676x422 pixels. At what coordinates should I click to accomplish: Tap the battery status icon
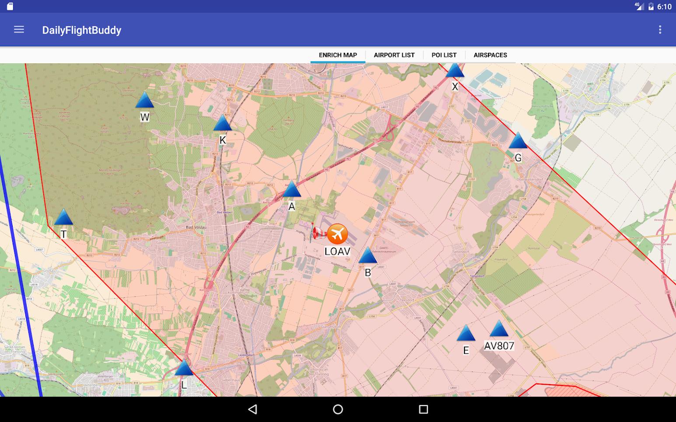coord(651,7)
